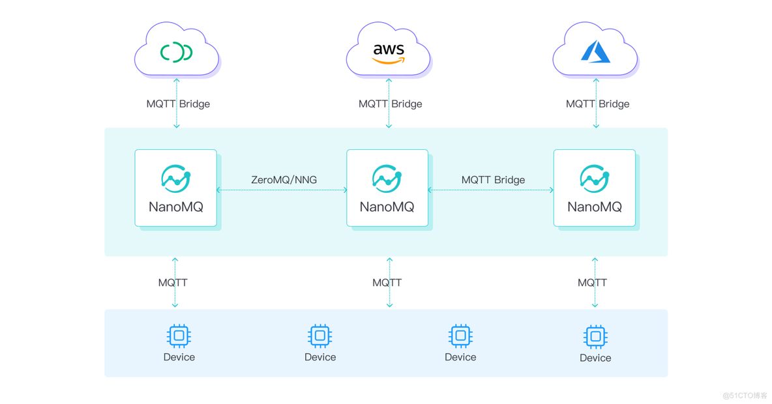The image size is (772, 404).
Task: Select NanoMQ logo icon beneath the green-logo cloud
Action: coord(176,179)
